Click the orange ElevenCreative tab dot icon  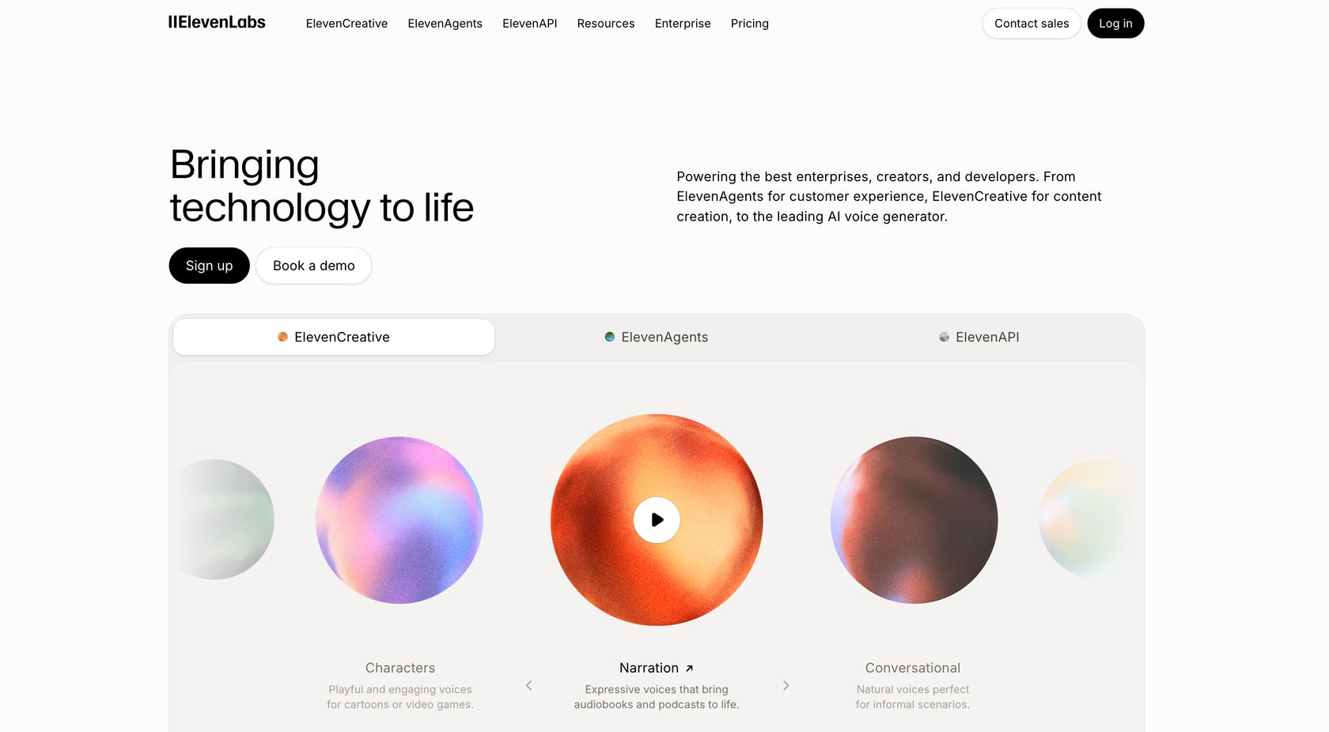(282, 337)
